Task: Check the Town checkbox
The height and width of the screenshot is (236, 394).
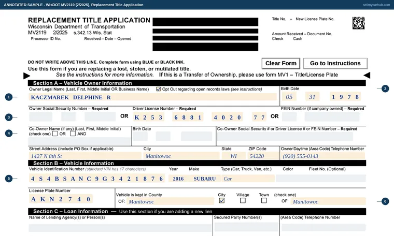Action: 264,200
